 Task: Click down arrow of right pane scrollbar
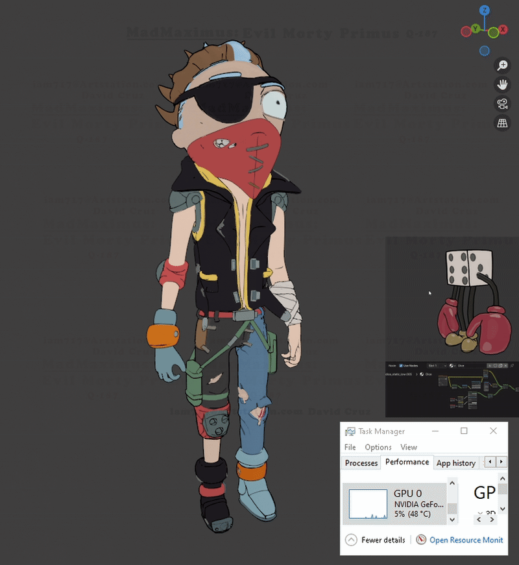click(503, 509)
